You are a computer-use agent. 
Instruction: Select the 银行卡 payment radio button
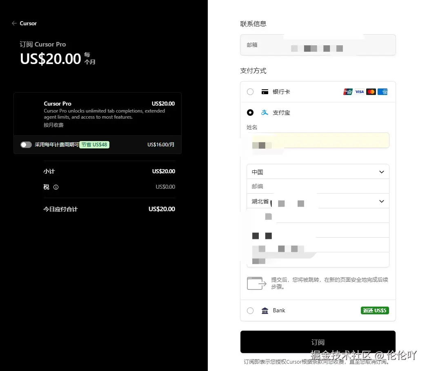pyautogui.click(x=250, y=91)
